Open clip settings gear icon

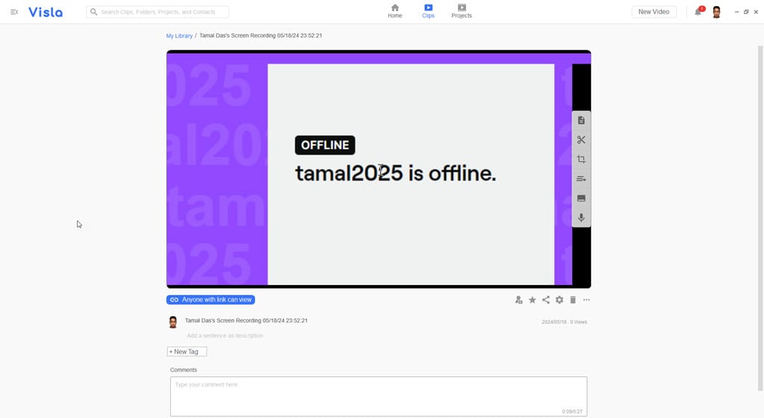[560, 300]
